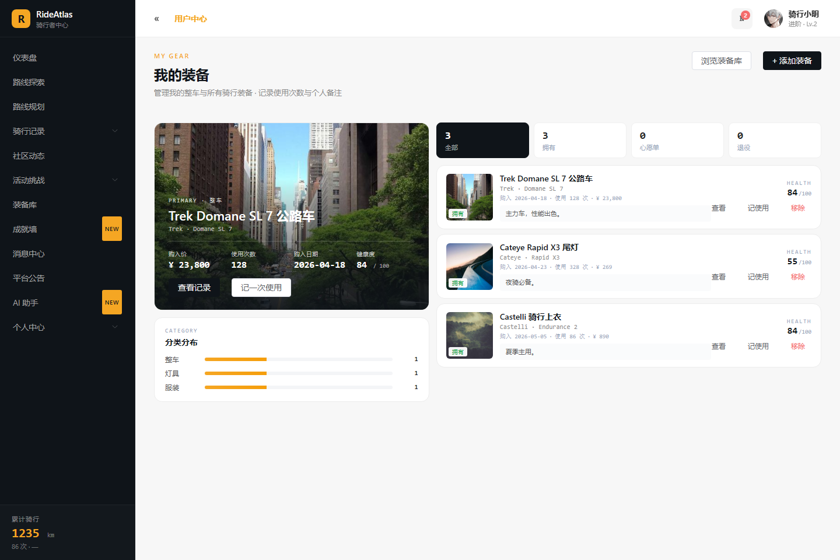The image size is (840, 560).
Task: Click 查看 for Trek Domane SL 7
Action: point(719,208)
